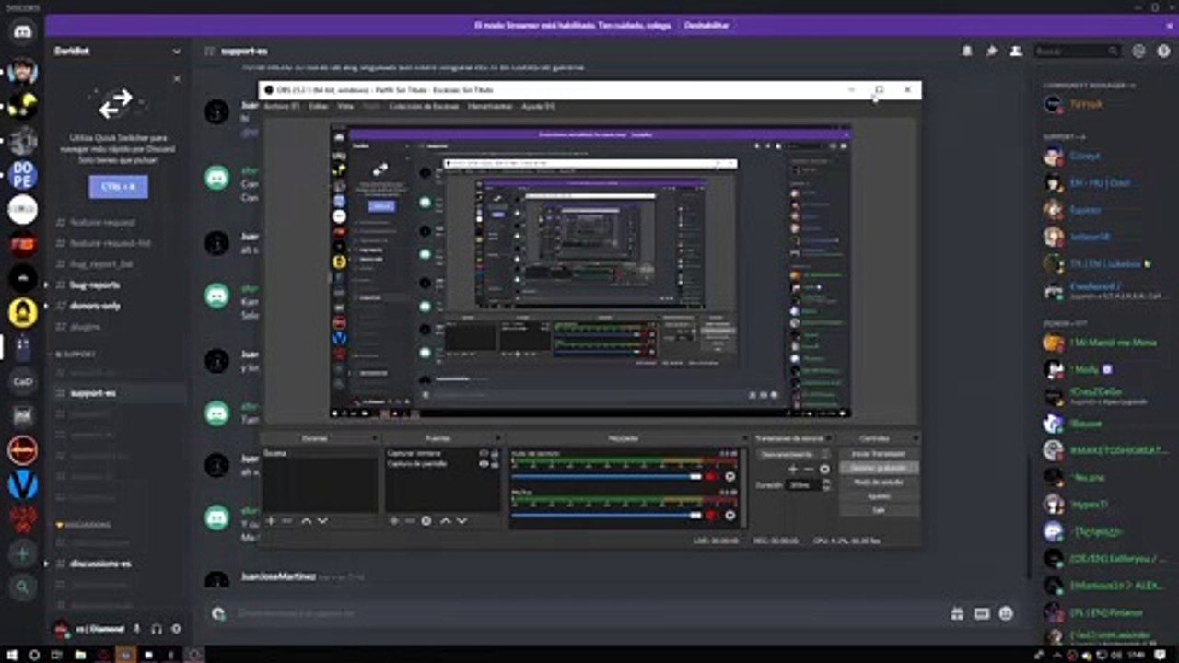Click the Deshabilitar streamer mode button
1179x663 pixels.
point(706,26)
